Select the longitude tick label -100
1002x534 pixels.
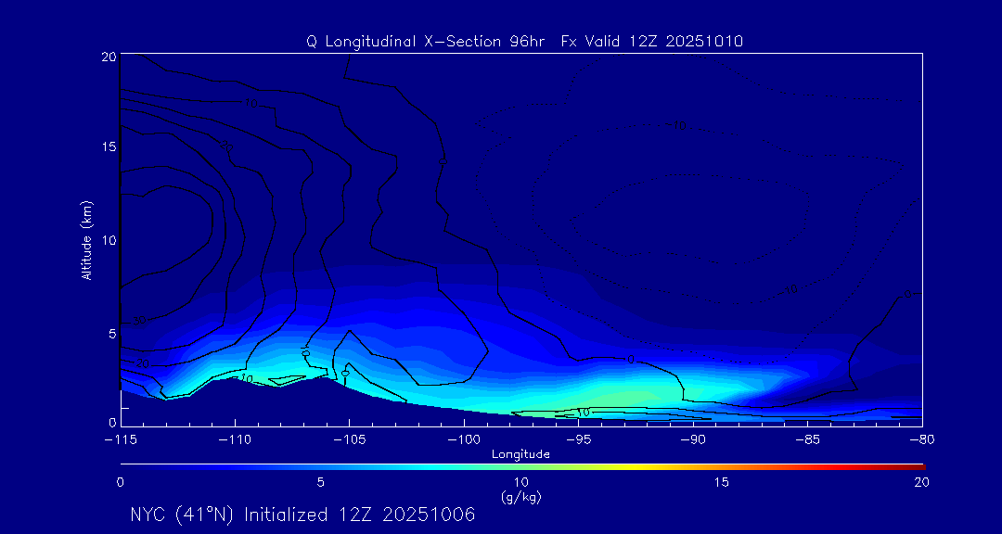click(x=464, y=440)
